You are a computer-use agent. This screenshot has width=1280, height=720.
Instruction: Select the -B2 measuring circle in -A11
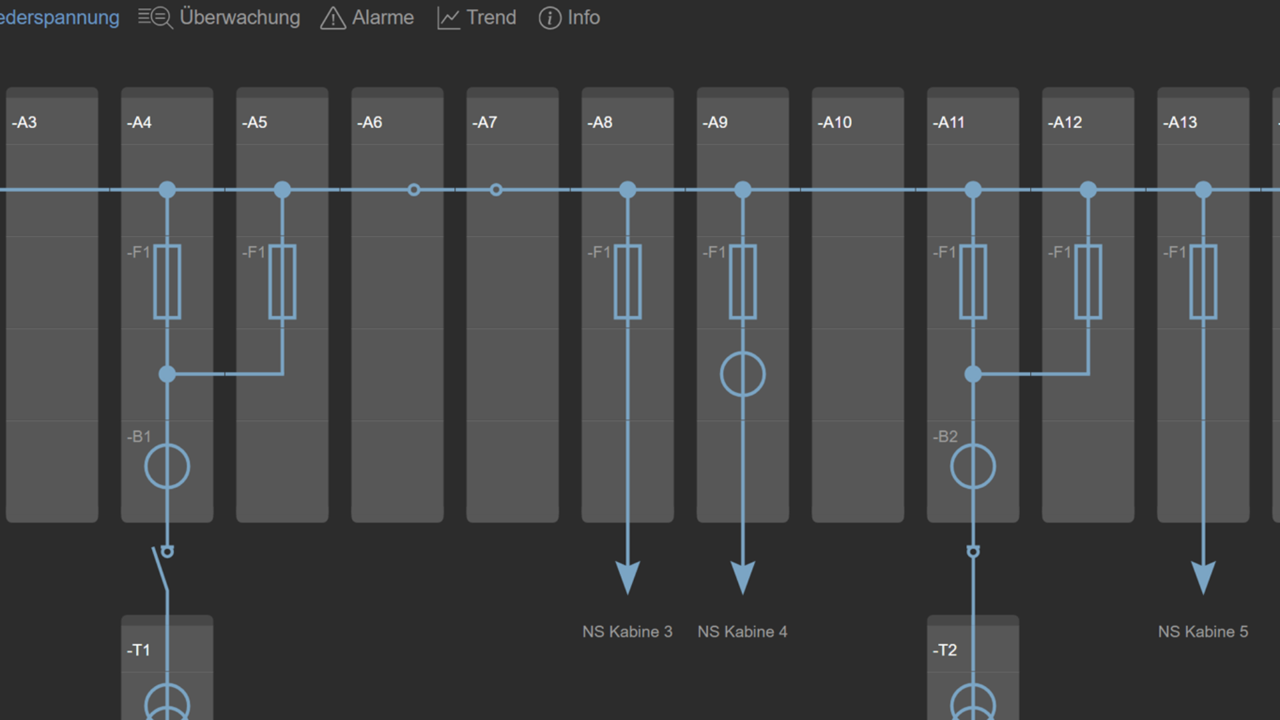[973, 466]
